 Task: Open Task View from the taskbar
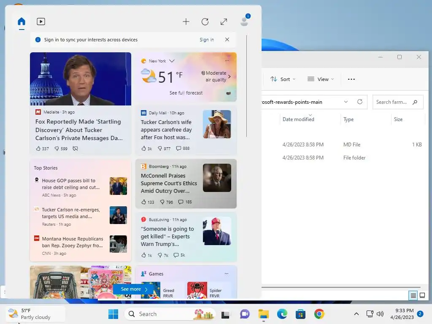click(225, 314)
